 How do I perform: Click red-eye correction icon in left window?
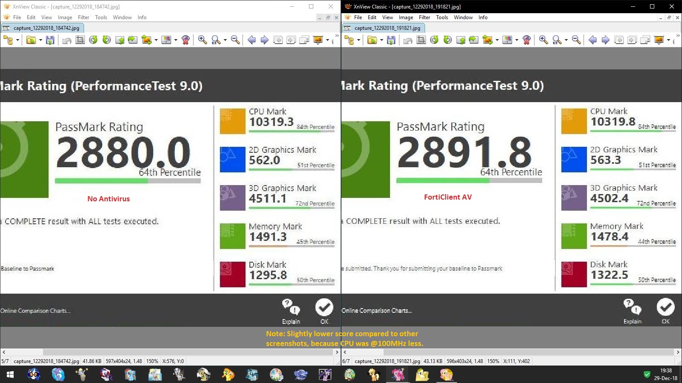coord(185,40)
